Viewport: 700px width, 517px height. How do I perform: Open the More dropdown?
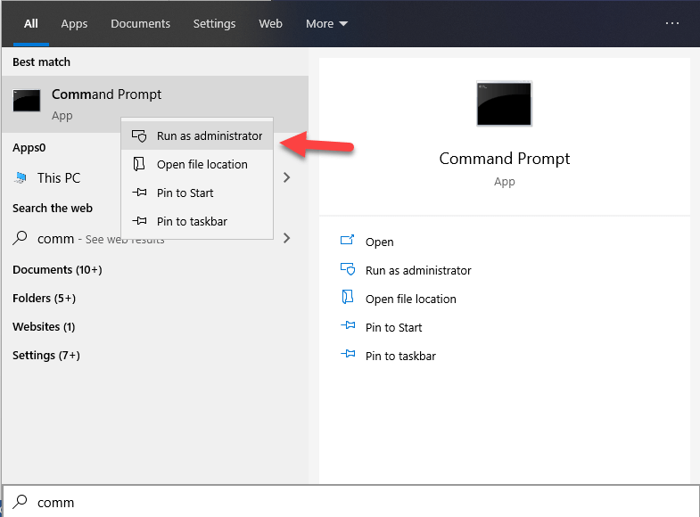[326, 24]
